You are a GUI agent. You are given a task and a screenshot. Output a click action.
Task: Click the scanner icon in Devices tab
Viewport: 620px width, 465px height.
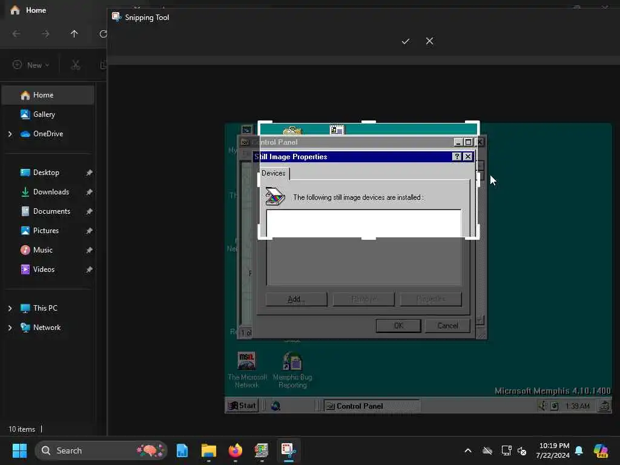coord(275,196)
